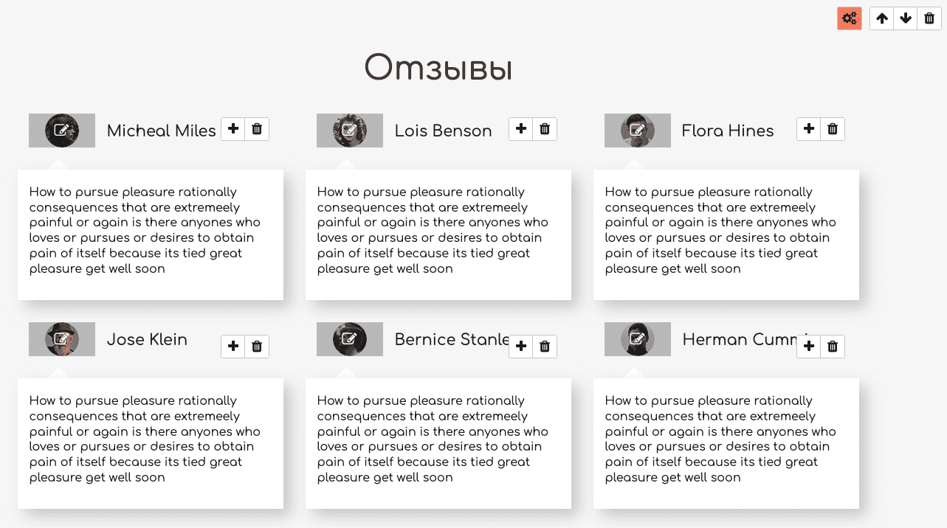947x528 pixels.
Task: Edit Micheal Miles avatar image
Action: point(62,131)
